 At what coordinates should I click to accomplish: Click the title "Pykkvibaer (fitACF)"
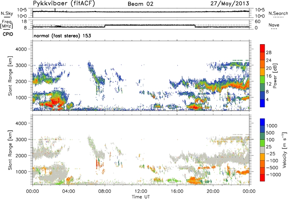click(x=64, y=4)
